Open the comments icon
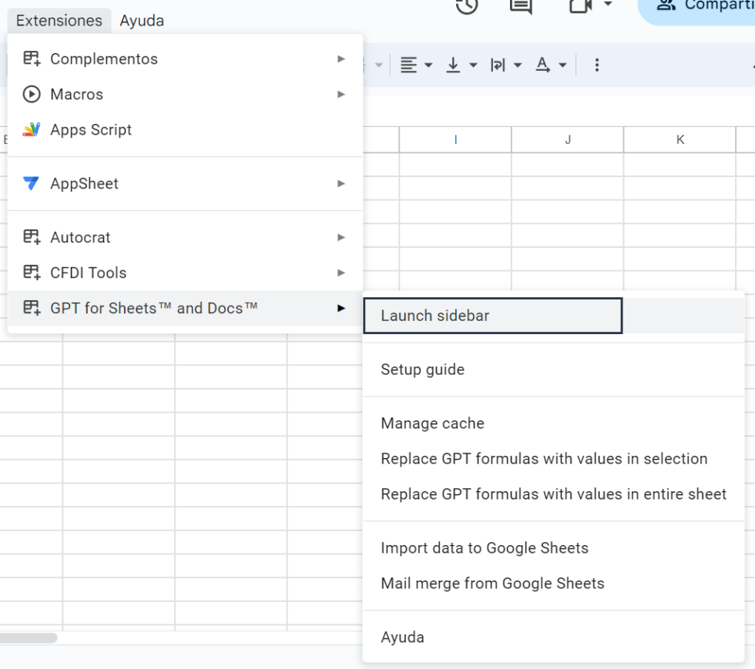755x669 pixels. (x=521, y=6)
